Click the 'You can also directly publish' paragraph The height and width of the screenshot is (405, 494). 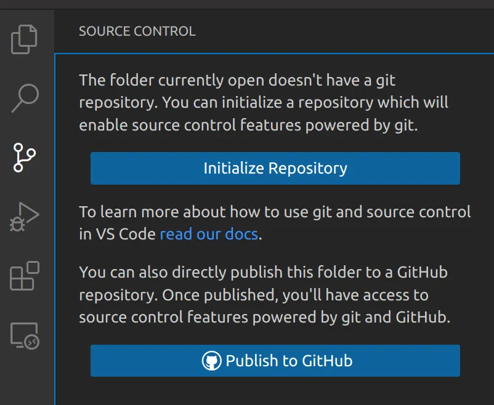(263, 272)
